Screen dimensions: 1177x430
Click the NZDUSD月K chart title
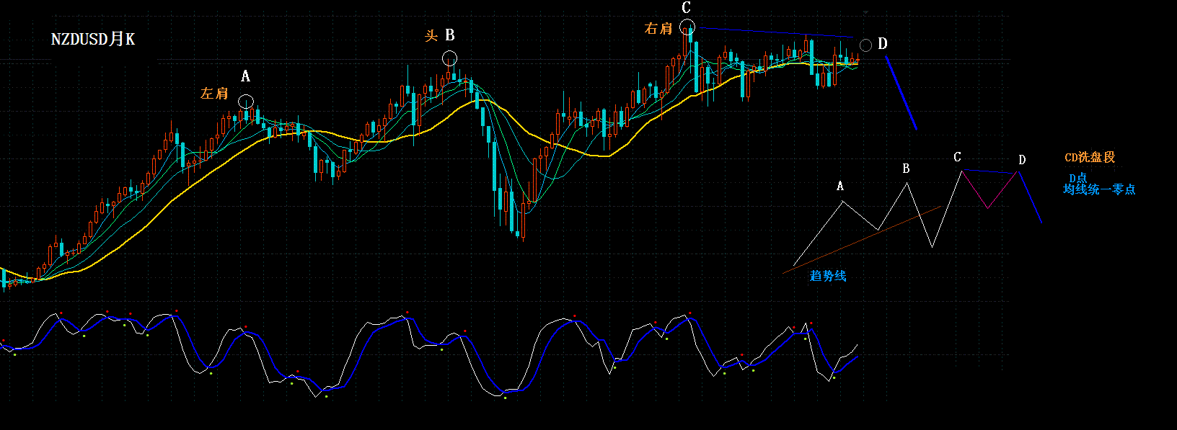pyautogui.click(x=92, y=39)
